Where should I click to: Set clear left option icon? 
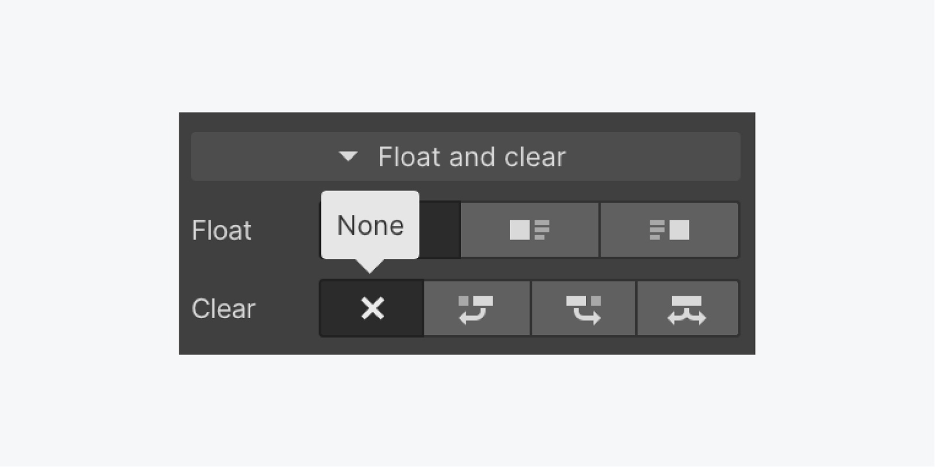click(x=476, y=308)
